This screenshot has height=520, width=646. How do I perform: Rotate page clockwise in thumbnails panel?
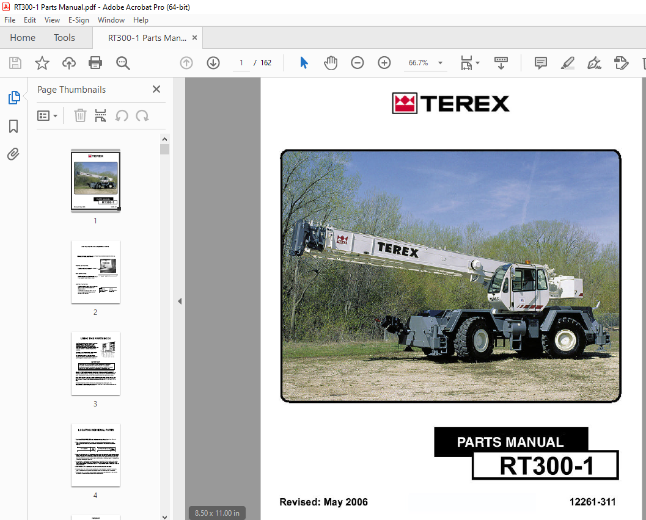142,115
